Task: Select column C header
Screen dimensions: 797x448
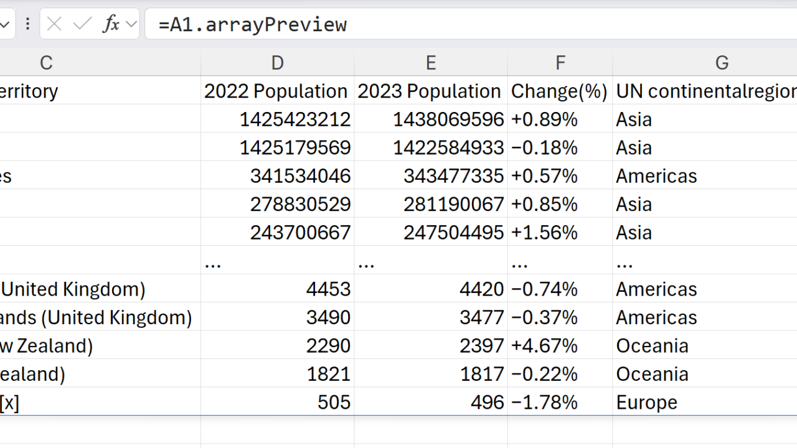Action: [x=46, y=63]
